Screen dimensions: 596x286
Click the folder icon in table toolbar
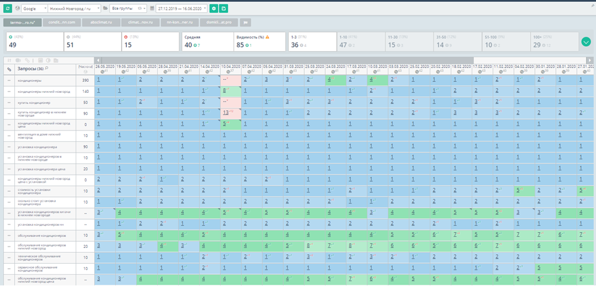[56, 60]
